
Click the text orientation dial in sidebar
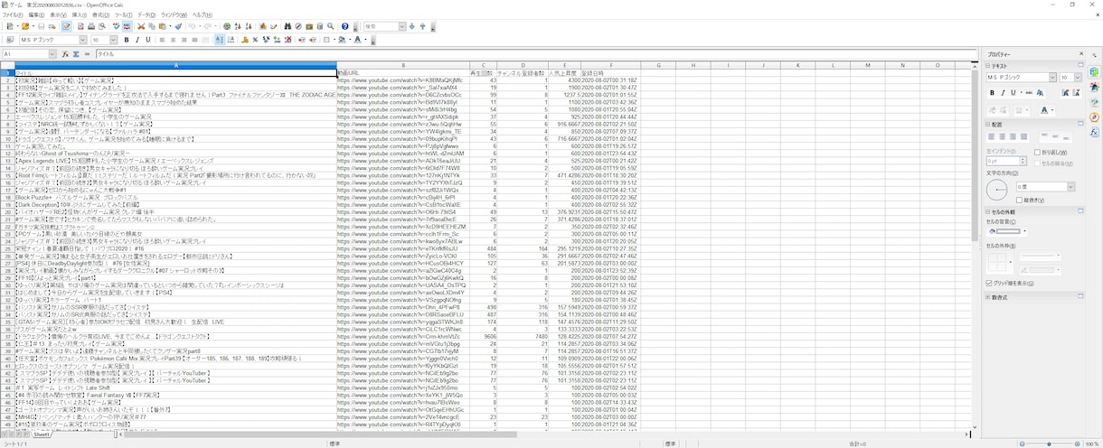pyautogui.click(x=996, y=190)
